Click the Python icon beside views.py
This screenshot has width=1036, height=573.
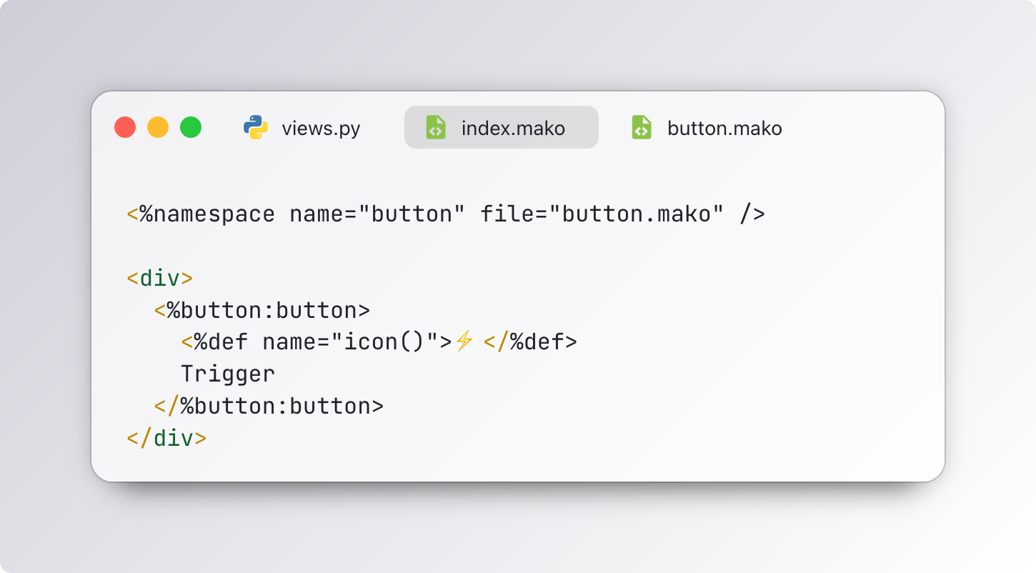tap(256, 128)
